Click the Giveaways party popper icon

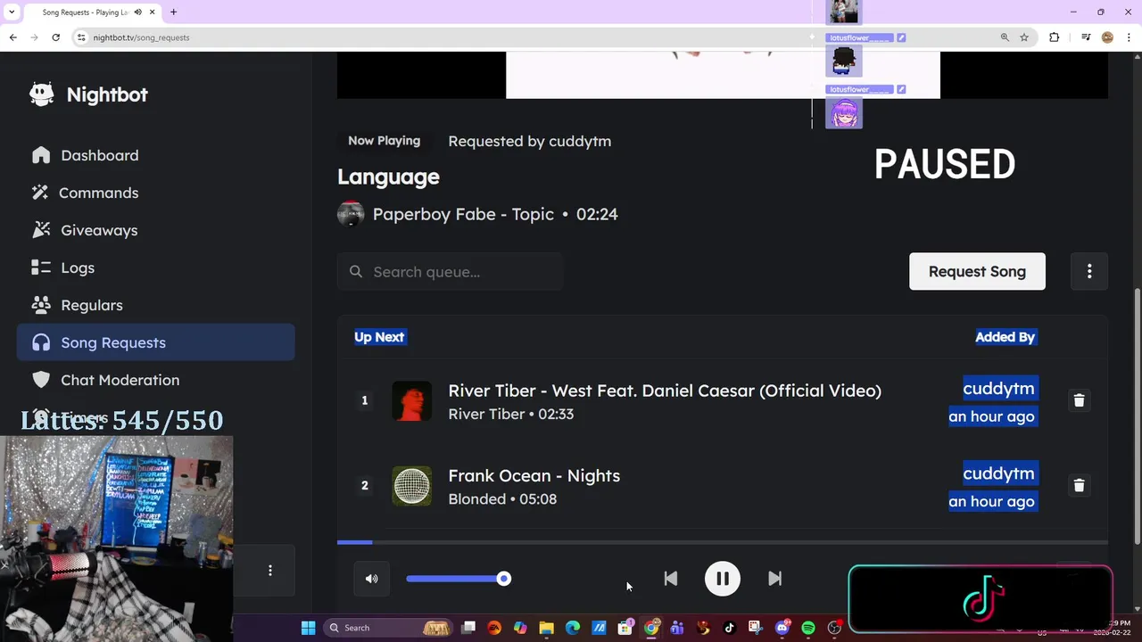[41, 230]
